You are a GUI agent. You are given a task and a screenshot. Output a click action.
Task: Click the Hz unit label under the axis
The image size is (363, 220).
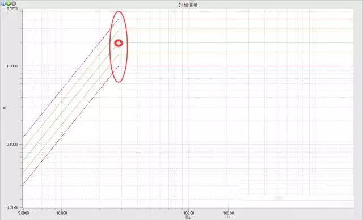point(188,217)
